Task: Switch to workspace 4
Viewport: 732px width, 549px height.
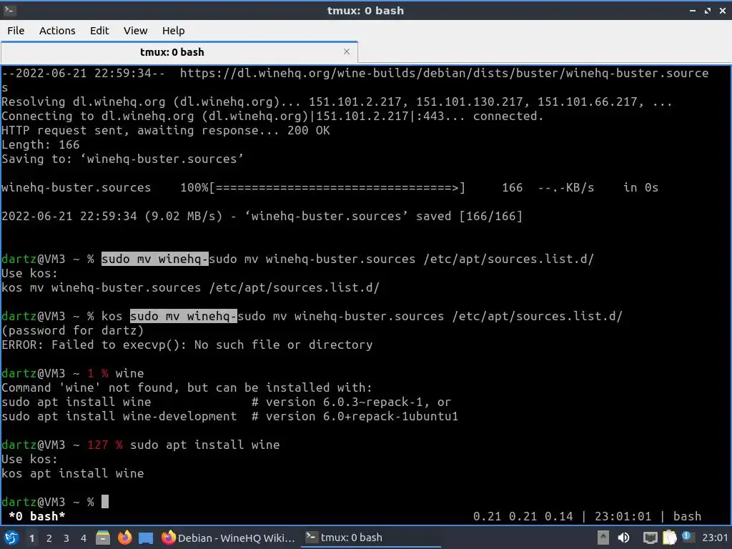Action: 84,538
